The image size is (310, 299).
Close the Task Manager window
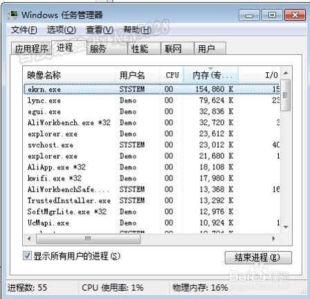pyautogui.click(x=295, y=15)
